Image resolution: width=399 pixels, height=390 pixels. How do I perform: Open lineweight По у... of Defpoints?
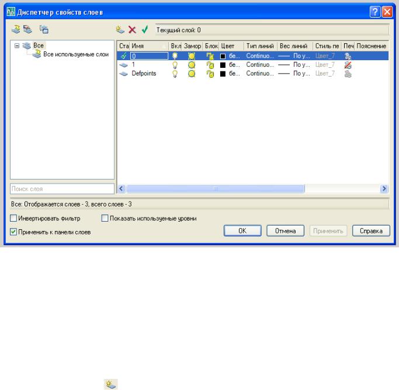pyautogui.click(x=294, y=73)
